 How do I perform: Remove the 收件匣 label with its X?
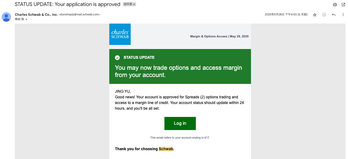tap(134, 4)
